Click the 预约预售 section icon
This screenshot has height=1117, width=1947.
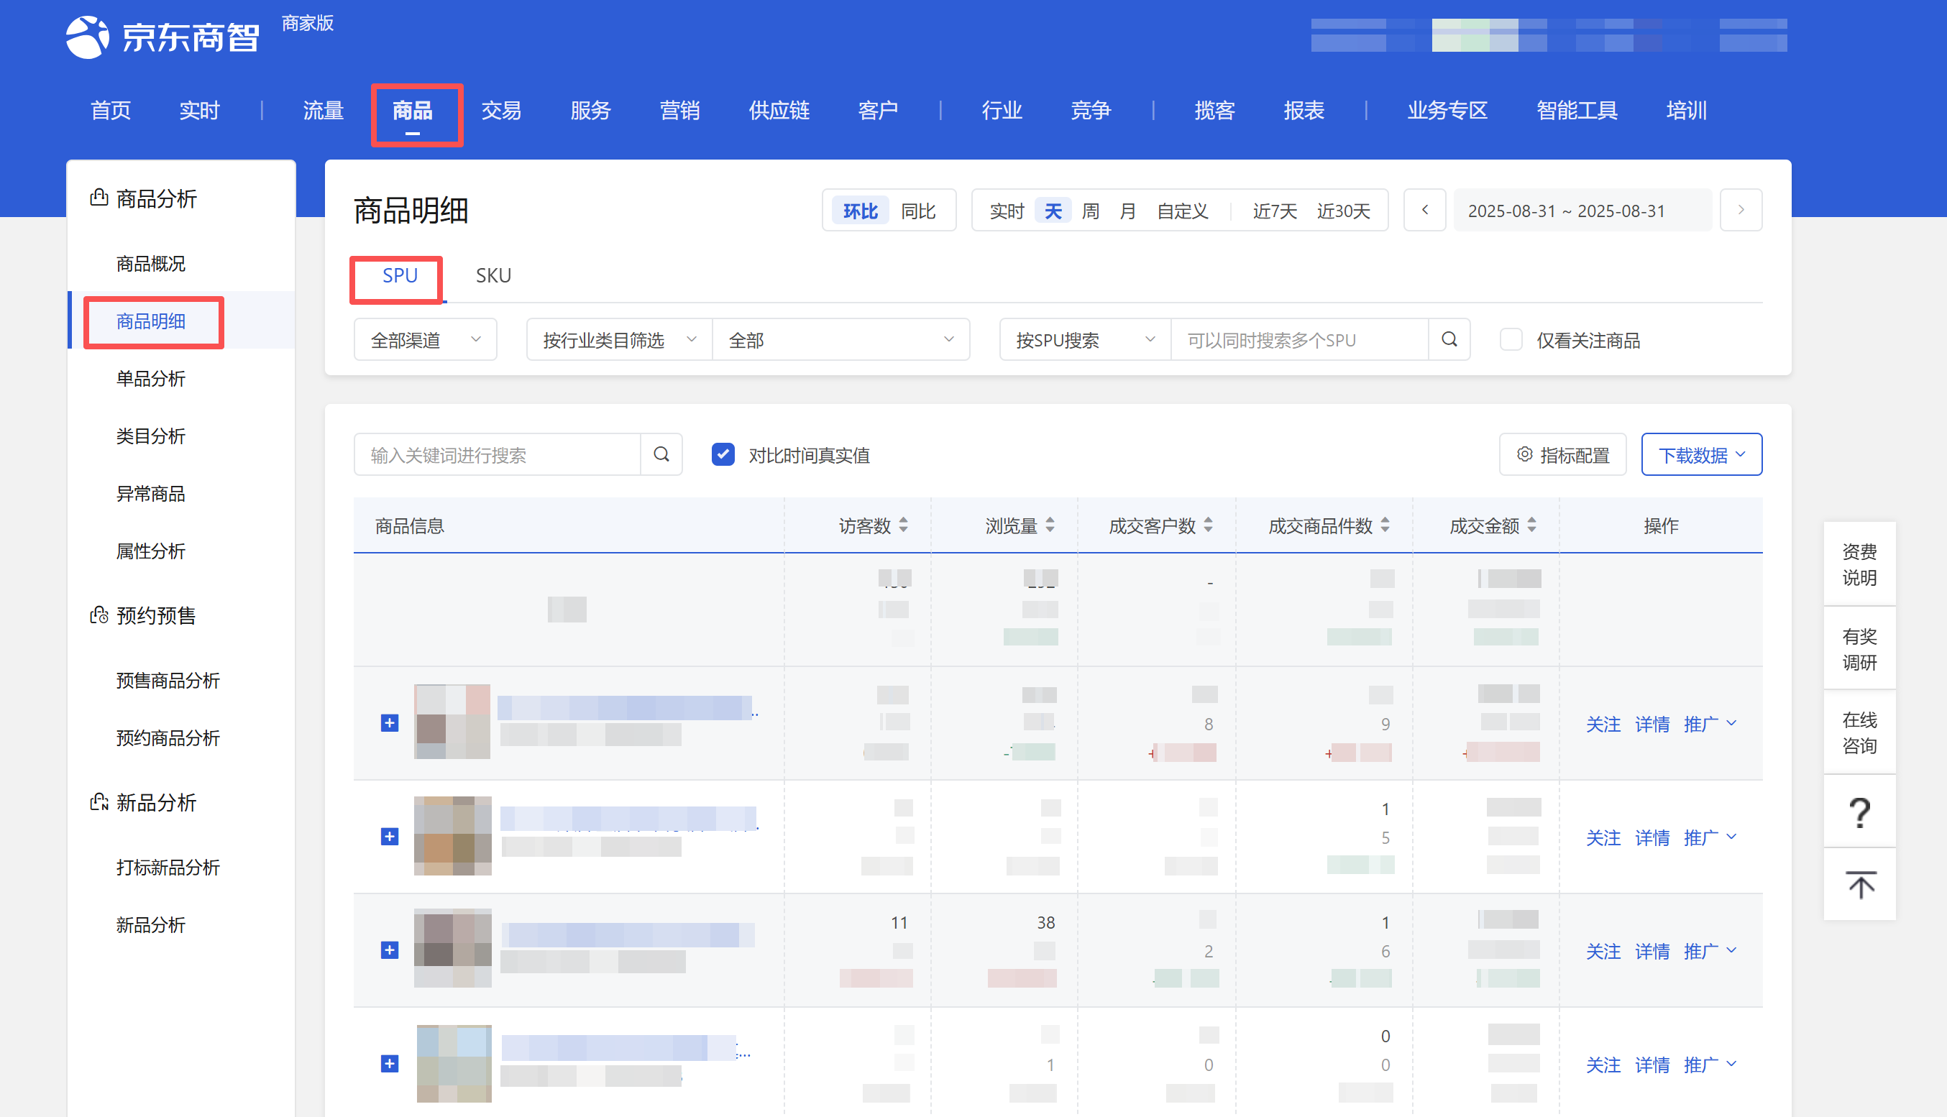click(x=99, y=615)
